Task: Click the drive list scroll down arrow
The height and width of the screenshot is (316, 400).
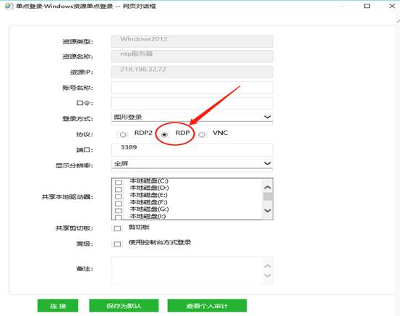Action: point(268,210)
